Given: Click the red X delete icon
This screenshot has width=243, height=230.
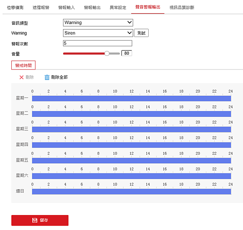Looking at the screenshot, I should tap(21, 77).
